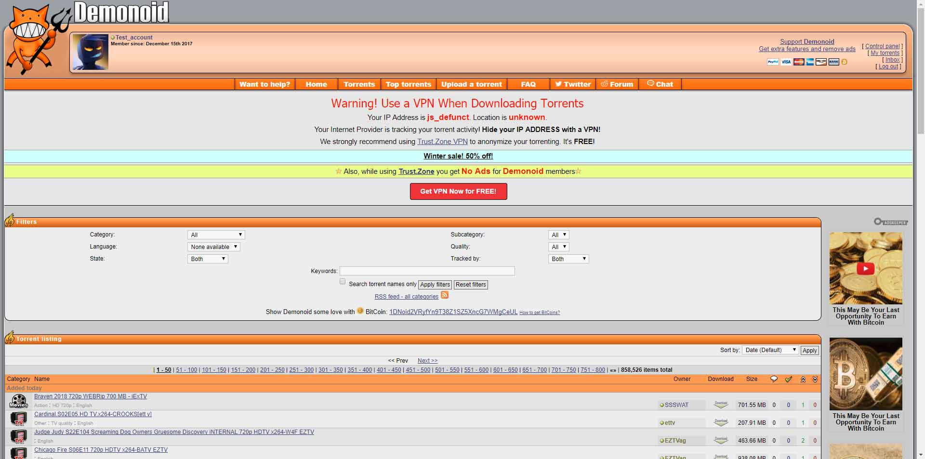
Task: Click the green checkmark completed column icon
Action: pyautogui.click(x=789, y=379)
